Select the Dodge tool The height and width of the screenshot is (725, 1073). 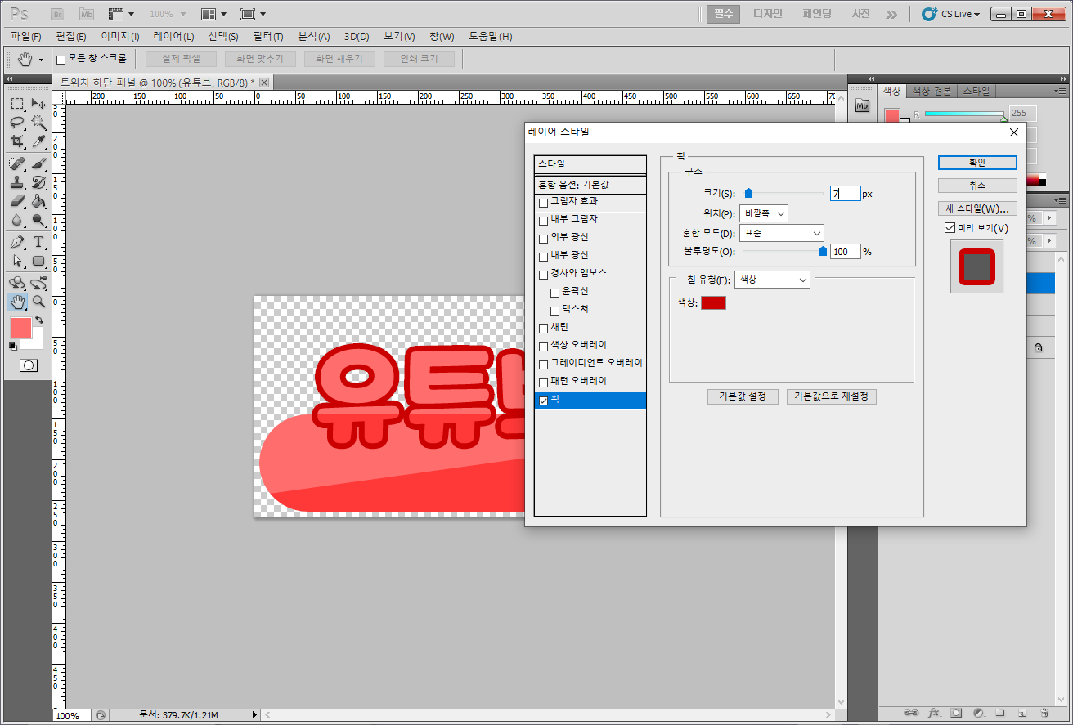38,220
